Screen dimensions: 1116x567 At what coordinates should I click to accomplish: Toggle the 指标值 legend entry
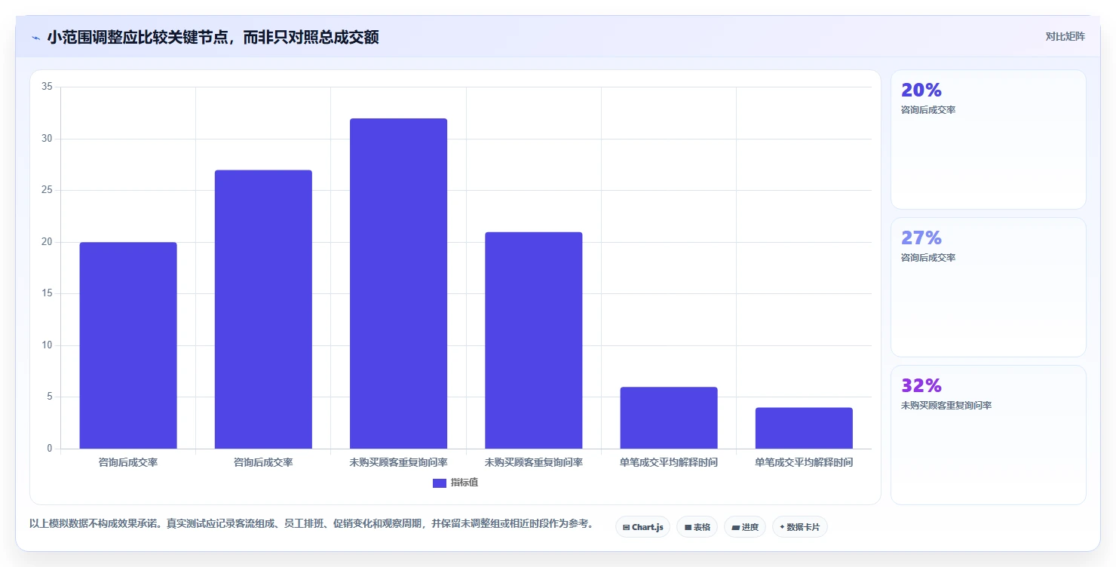click(455, 483)
